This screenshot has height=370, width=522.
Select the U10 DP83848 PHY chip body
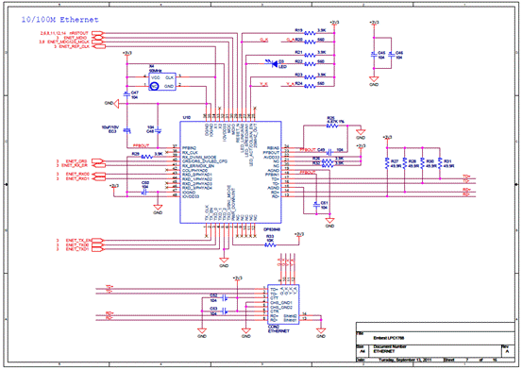pos(230,172)
